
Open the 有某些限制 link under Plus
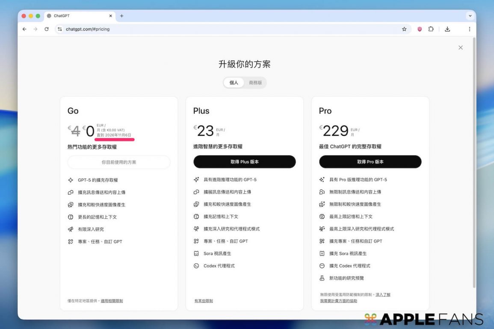coord(204,301)
